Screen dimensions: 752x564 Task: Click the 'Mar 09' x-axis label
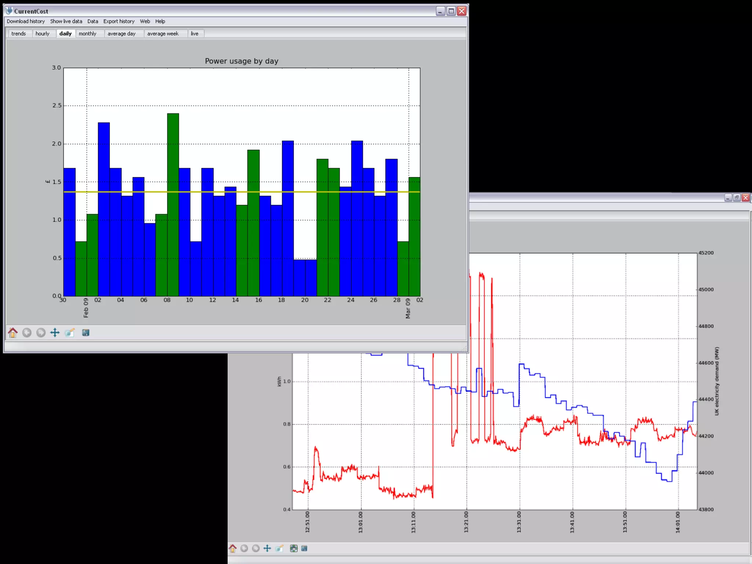[x=408, y=308]
